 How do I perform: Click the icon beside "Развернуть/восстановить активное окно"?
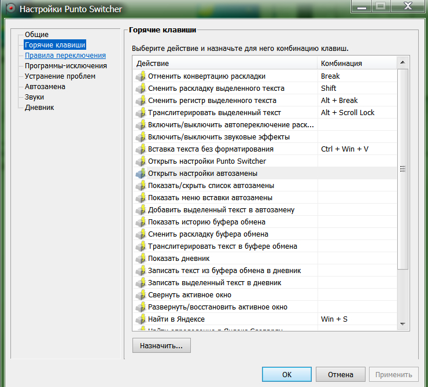pyautogui.click(x=141, y=307)
